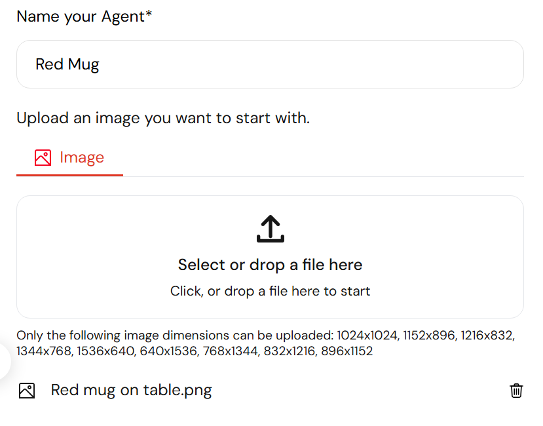Viewport: 543px width, 426px height.
Task: Click the 1024x1024 dimension text
Action: coord(367,336)
